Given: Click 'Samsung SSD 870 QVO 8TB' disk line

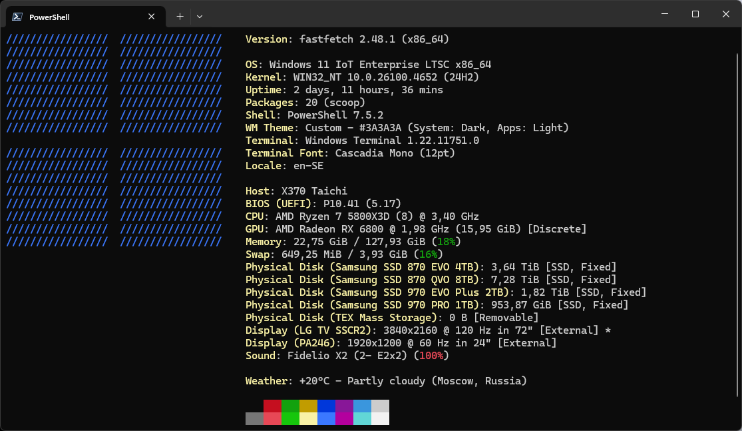Looking at the screenshot, I should point(431,280).
